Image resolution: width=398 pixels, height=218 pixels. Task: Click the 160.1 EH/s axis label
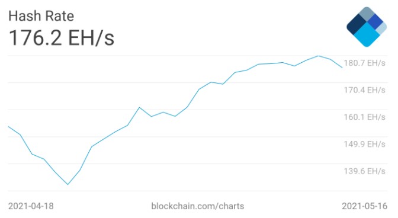364,117
